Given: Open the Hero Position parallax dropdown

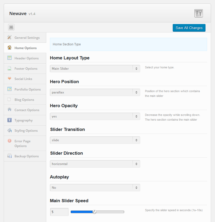Looking at the screenshot, I should point(95,92).
